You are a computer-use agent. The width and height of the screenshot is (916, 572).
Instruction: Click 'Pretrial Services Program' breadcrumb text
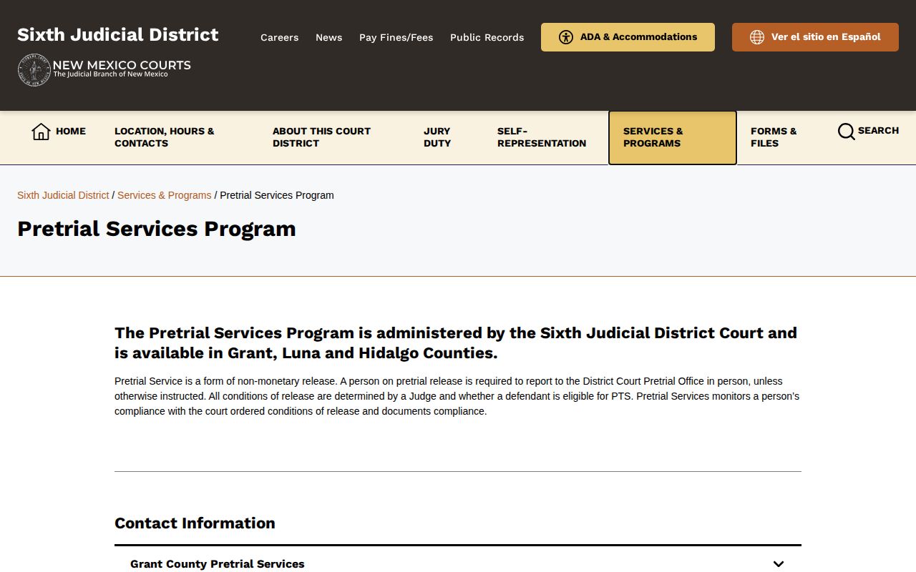point(277,195)
